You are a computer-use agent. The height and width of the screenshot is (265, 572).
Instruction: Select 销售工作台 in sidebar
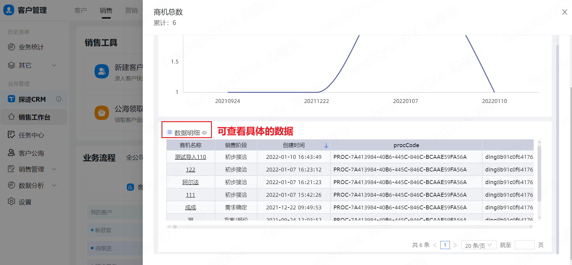[34, 117]
